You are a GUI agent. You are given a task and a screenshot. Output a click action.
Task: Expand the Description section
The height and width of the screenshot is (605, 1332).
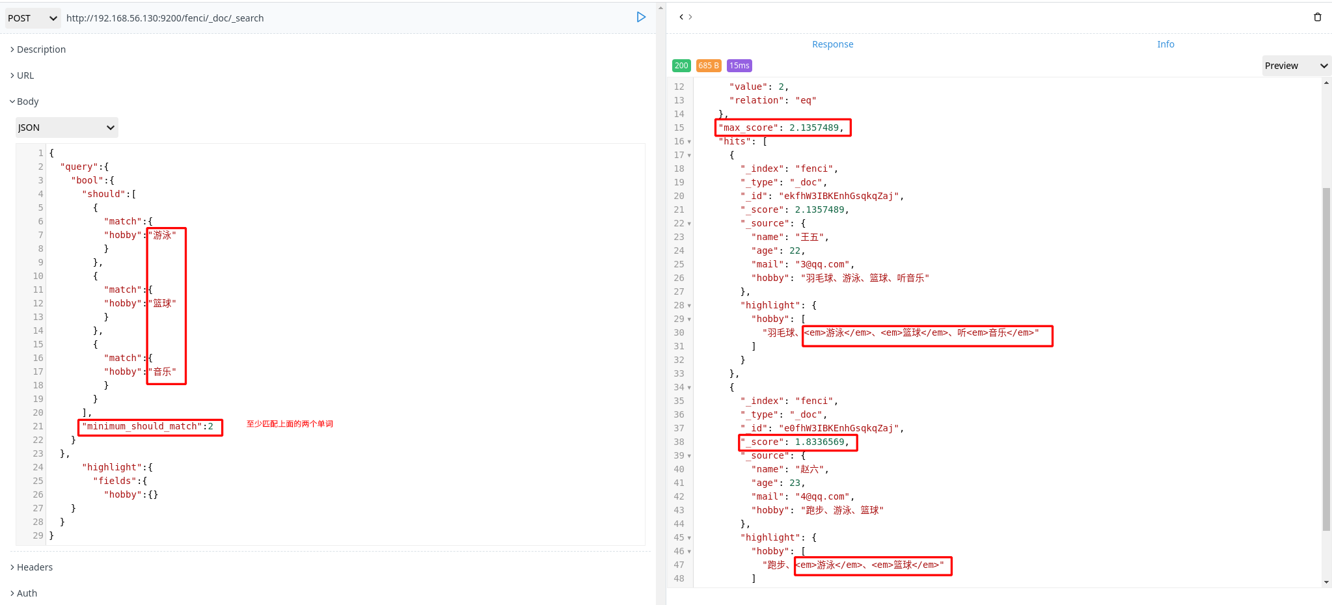click(x=37, y=49)
